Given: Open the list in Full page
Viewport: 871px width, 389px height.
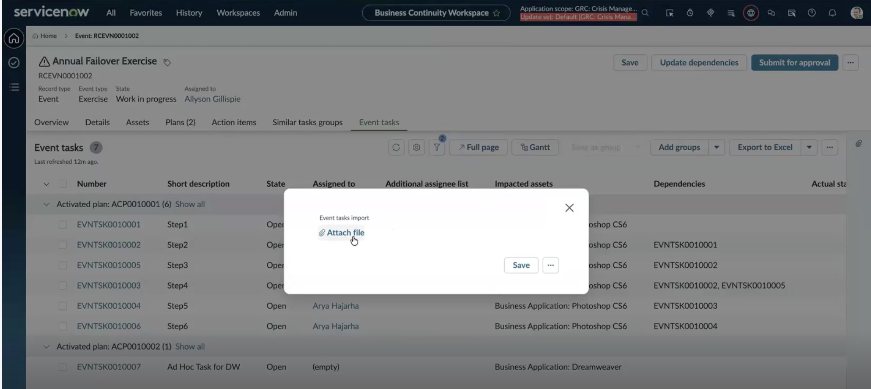Looking at the screenshot, I should [x=478, y=147].
